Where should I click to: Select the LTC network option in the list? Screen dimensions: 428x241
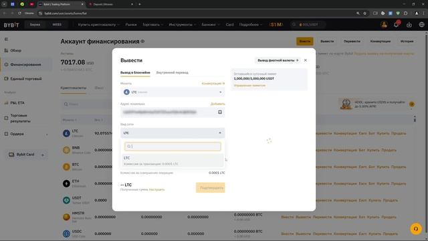[173, 161]
